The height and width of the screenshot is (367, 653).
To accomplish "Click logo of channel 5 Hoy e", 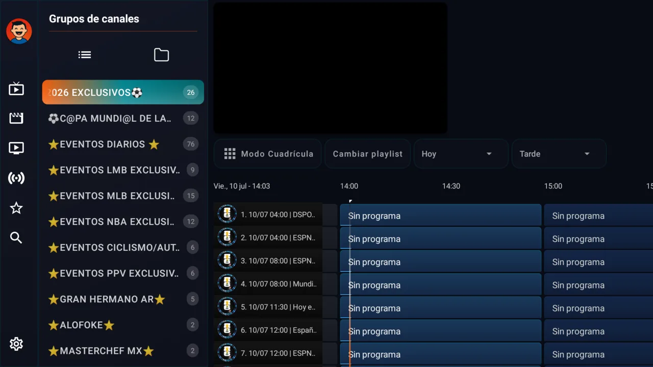I will (227, 306).
